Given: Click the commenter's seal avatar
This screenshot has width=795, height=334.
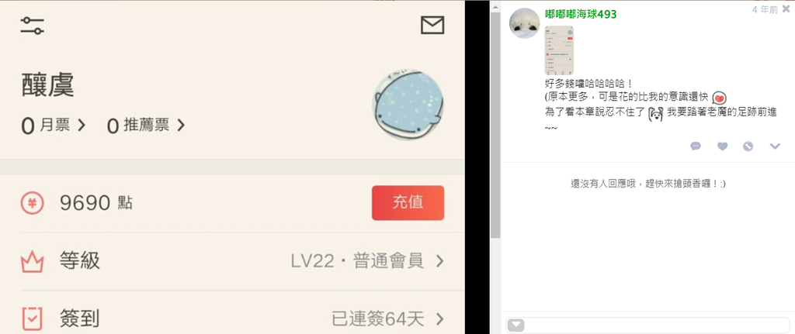Looking at the screenshot, I should [x=524, y=23].
